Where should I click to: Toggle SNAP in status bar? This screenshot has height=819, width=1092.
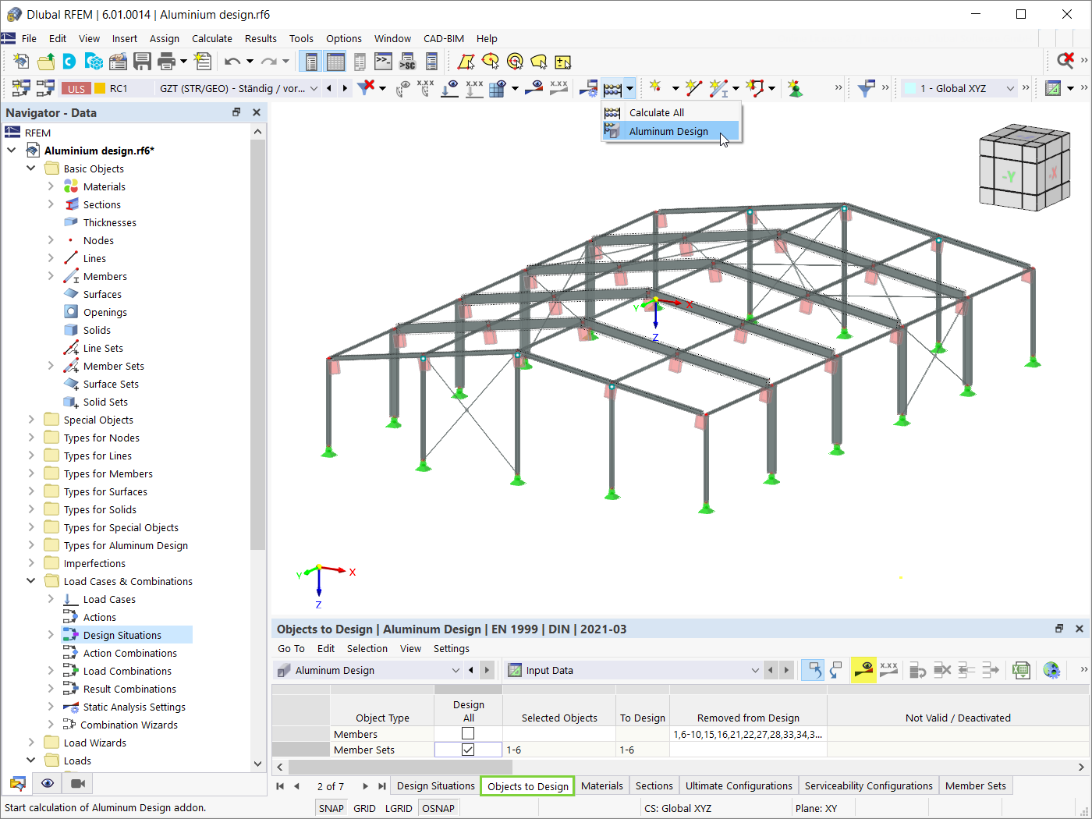tap(331, 808)
